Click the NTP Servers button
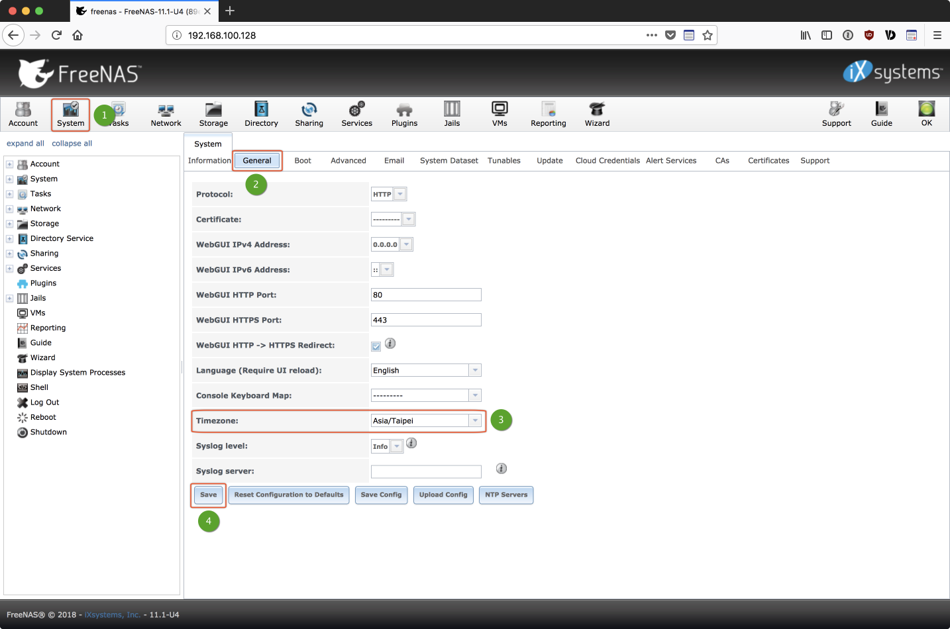 pos(506,495)
